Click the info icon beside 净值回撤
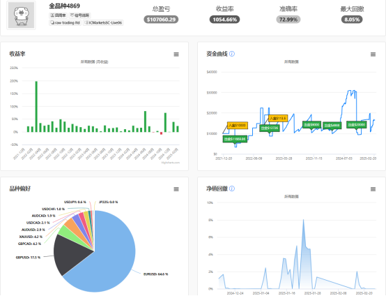Image resolution: width=386 pixels, height=296 pixels. 232,188
